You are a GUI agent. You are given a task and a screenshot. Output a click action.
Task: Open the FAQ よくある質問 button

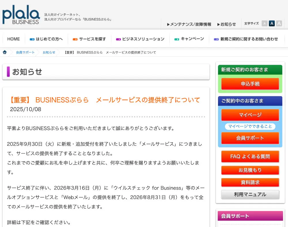tap(250, 156)
